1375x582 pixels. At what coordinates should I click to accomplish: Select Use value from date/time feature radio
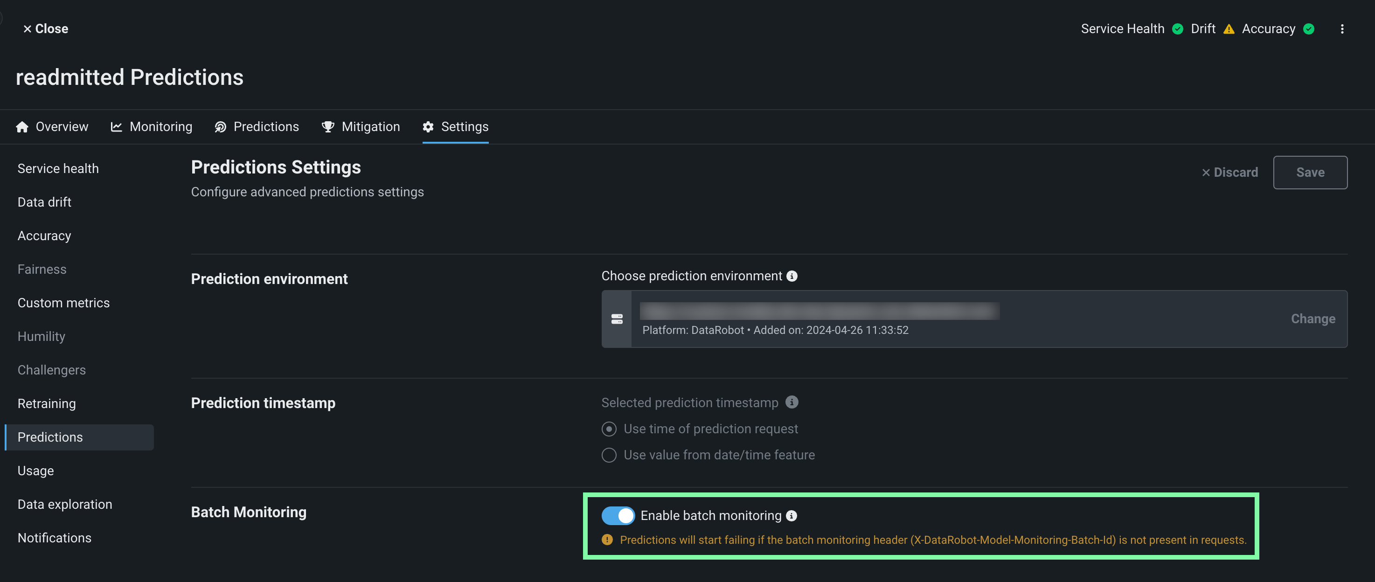click(609, 455)
